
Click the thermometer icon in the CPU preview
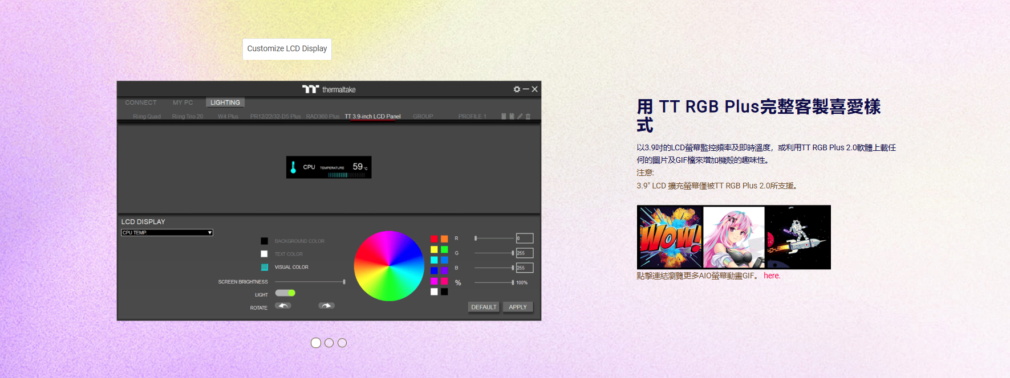(x=293, y=167)
